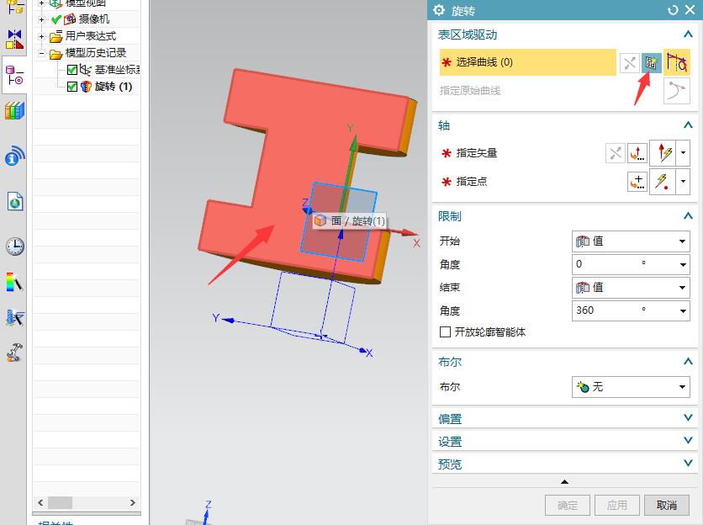This screenshot has height=525, width=703.
Task: Select the 指定矢量 row label
Action: pyautogui.click(x=476, y=153)
